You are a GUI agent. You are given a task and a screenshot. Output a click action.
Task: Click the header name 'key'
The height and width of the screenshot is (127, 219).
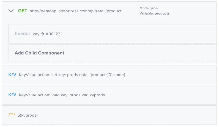point(36,34)
